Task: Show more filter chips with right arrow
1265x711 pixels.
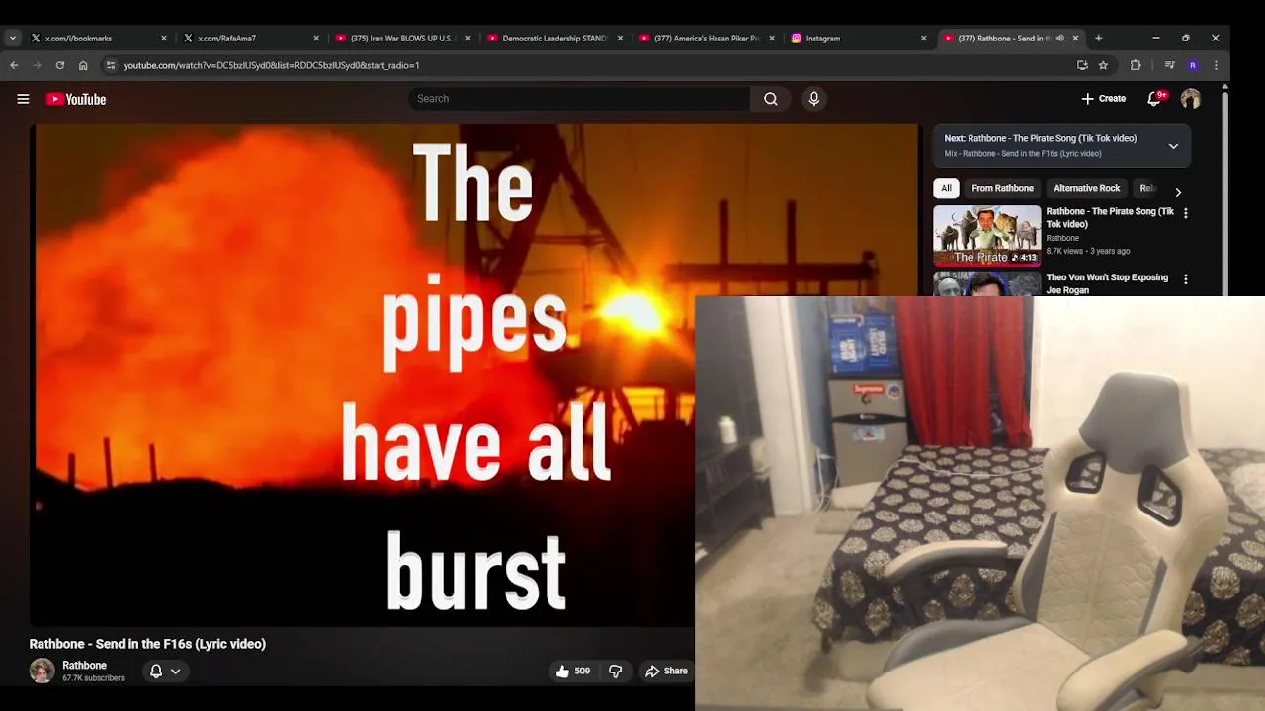Action: click(x=1178, y=192)
